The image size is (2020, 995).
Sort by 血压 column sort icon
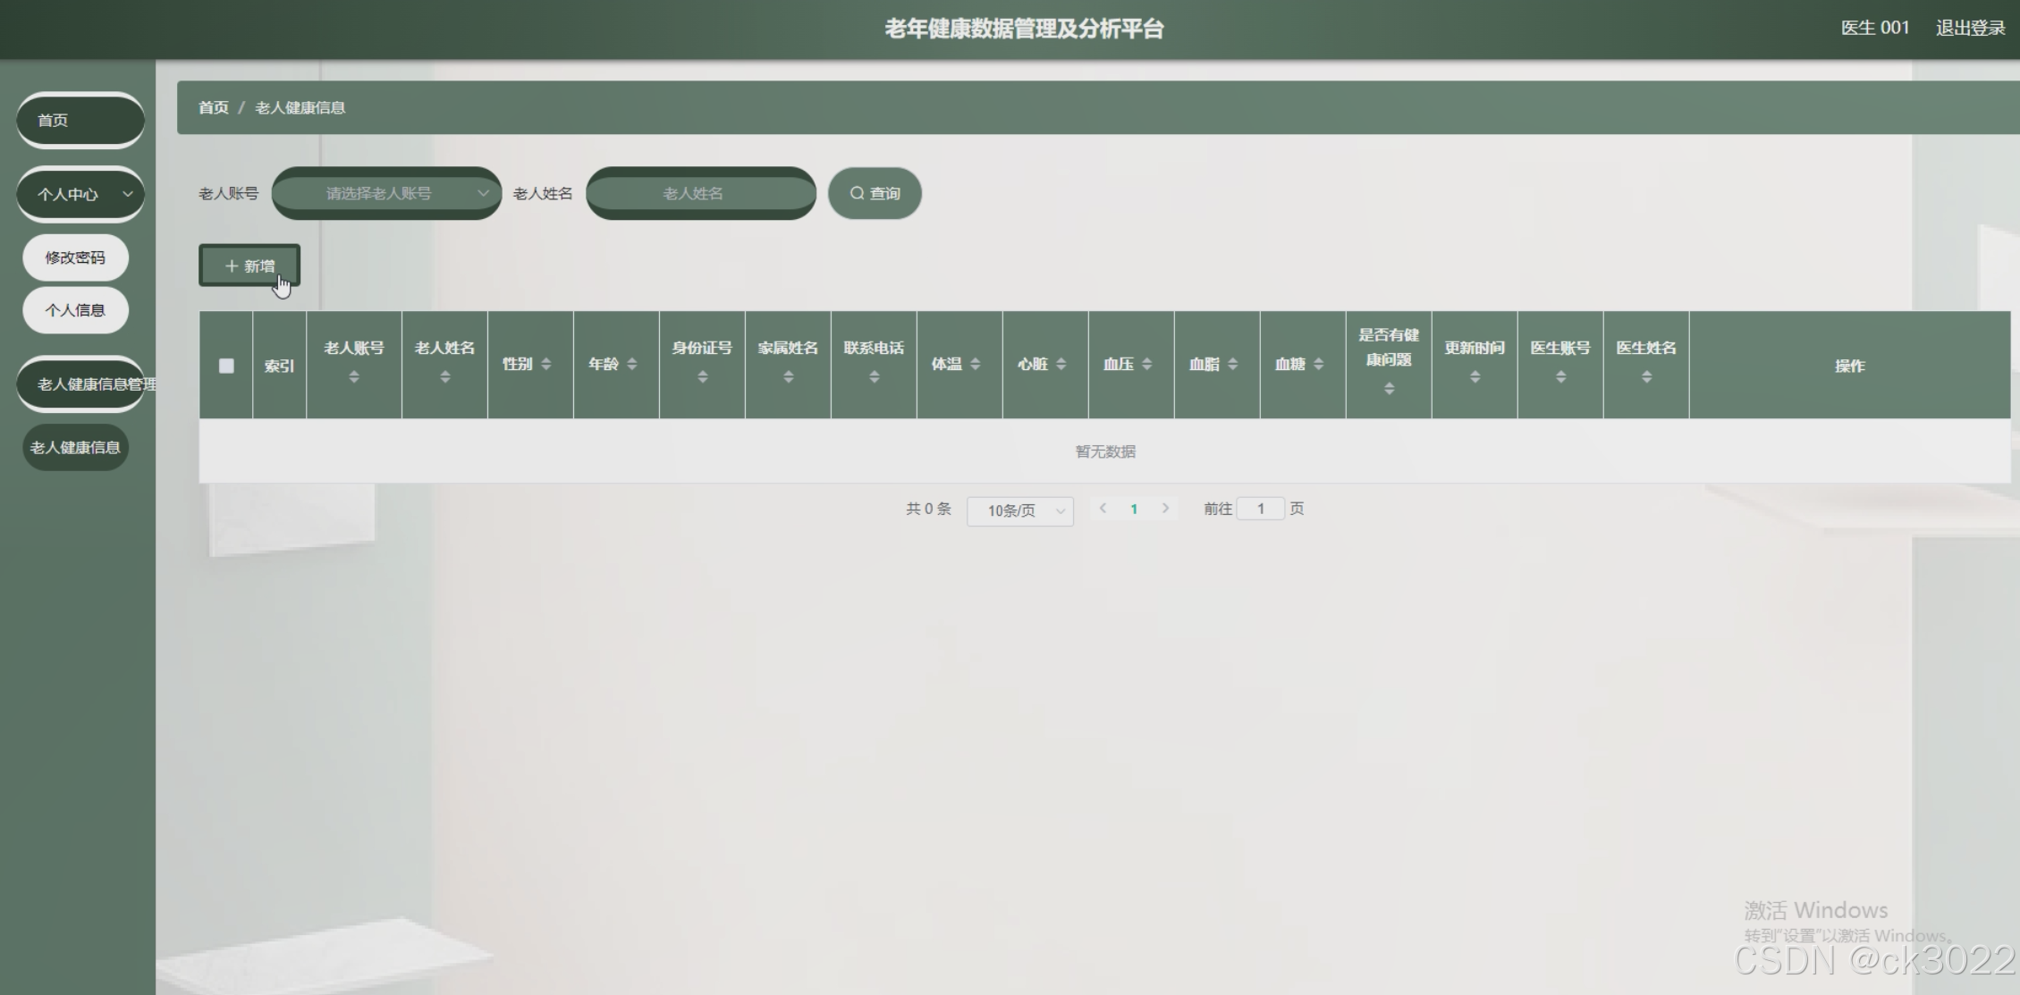tap(1146, 364)
